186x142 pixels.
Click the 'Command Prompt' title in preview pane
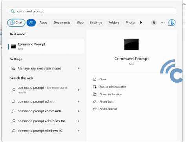pyautogui.click(x=131, y=59)
